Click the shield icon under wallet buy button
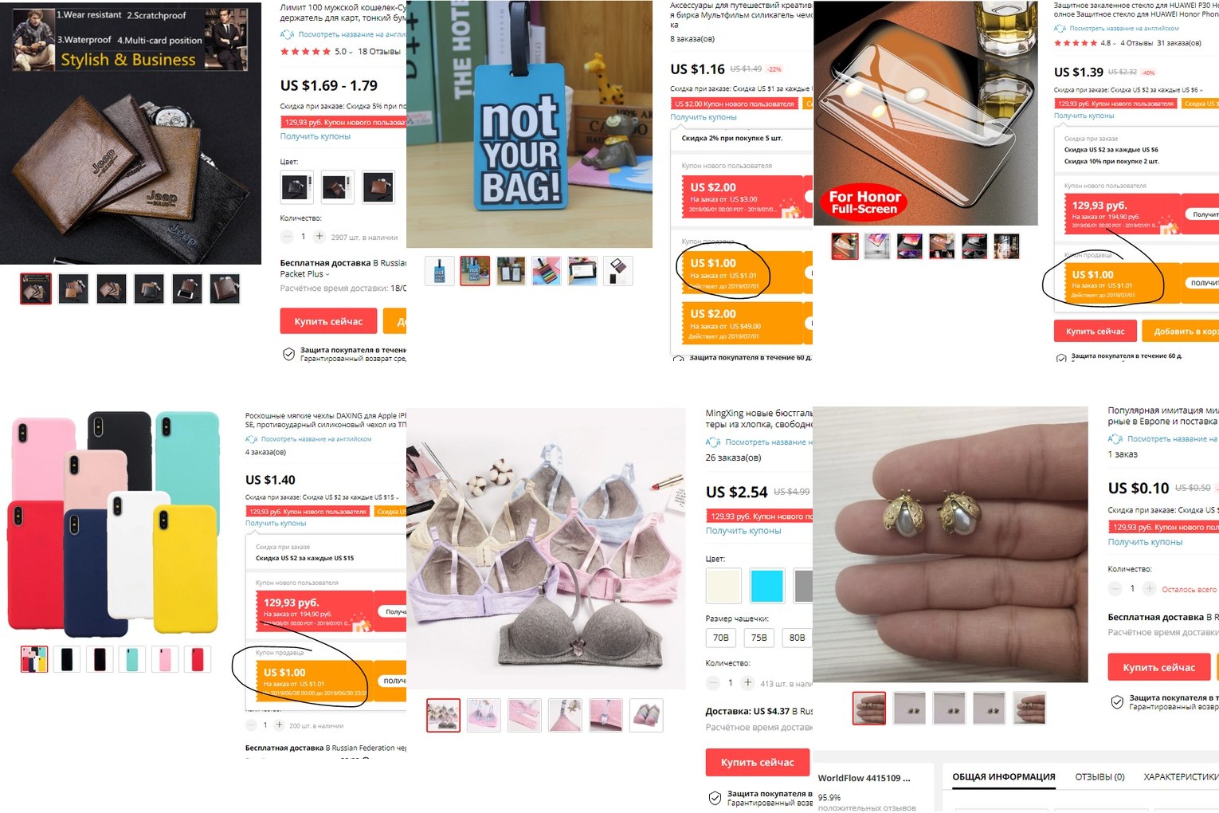This screenshot has height=813, width=1219. [289, 354]
